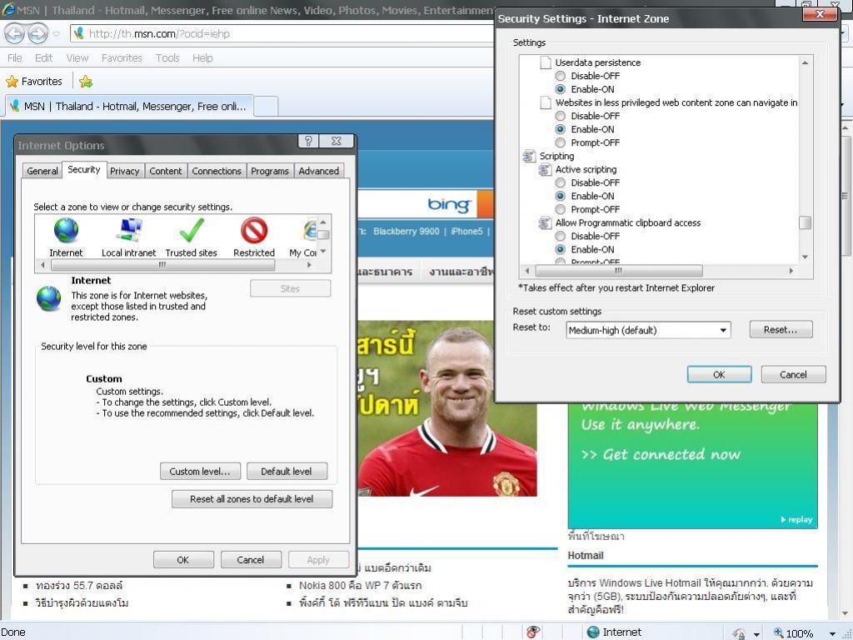853x640 pixels.
Task: Switch to the Advanced tab
Action: tap(319, 171)
